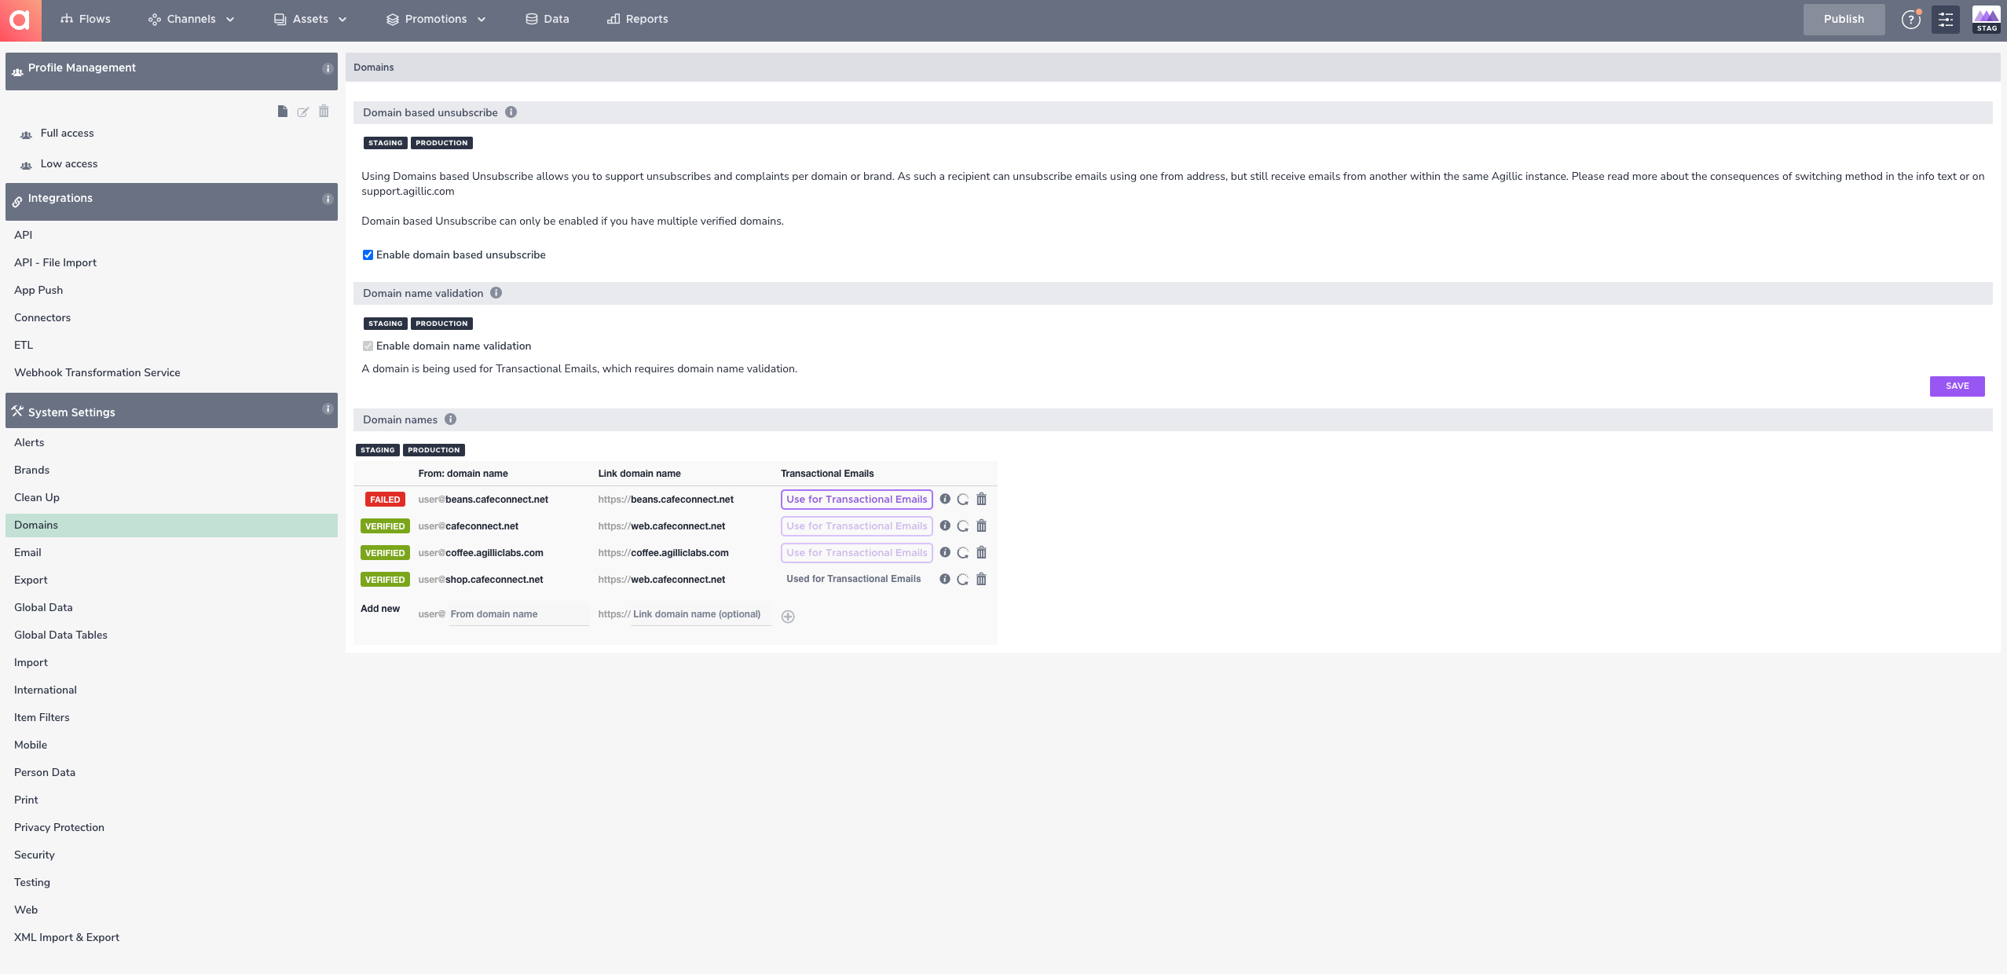Click the Domain based unsubscribe info icon

pos(511,112)
